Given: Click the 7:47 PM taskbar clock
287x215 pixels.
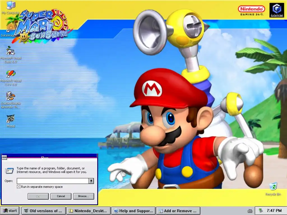Looking at the screenshot, I should click(x=274, y=211).
